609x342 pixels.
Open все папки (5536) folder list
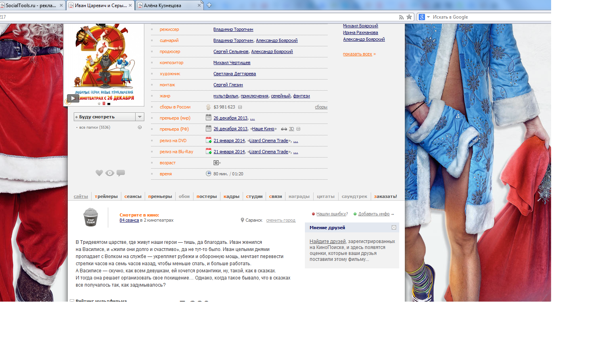coord(95,127)
